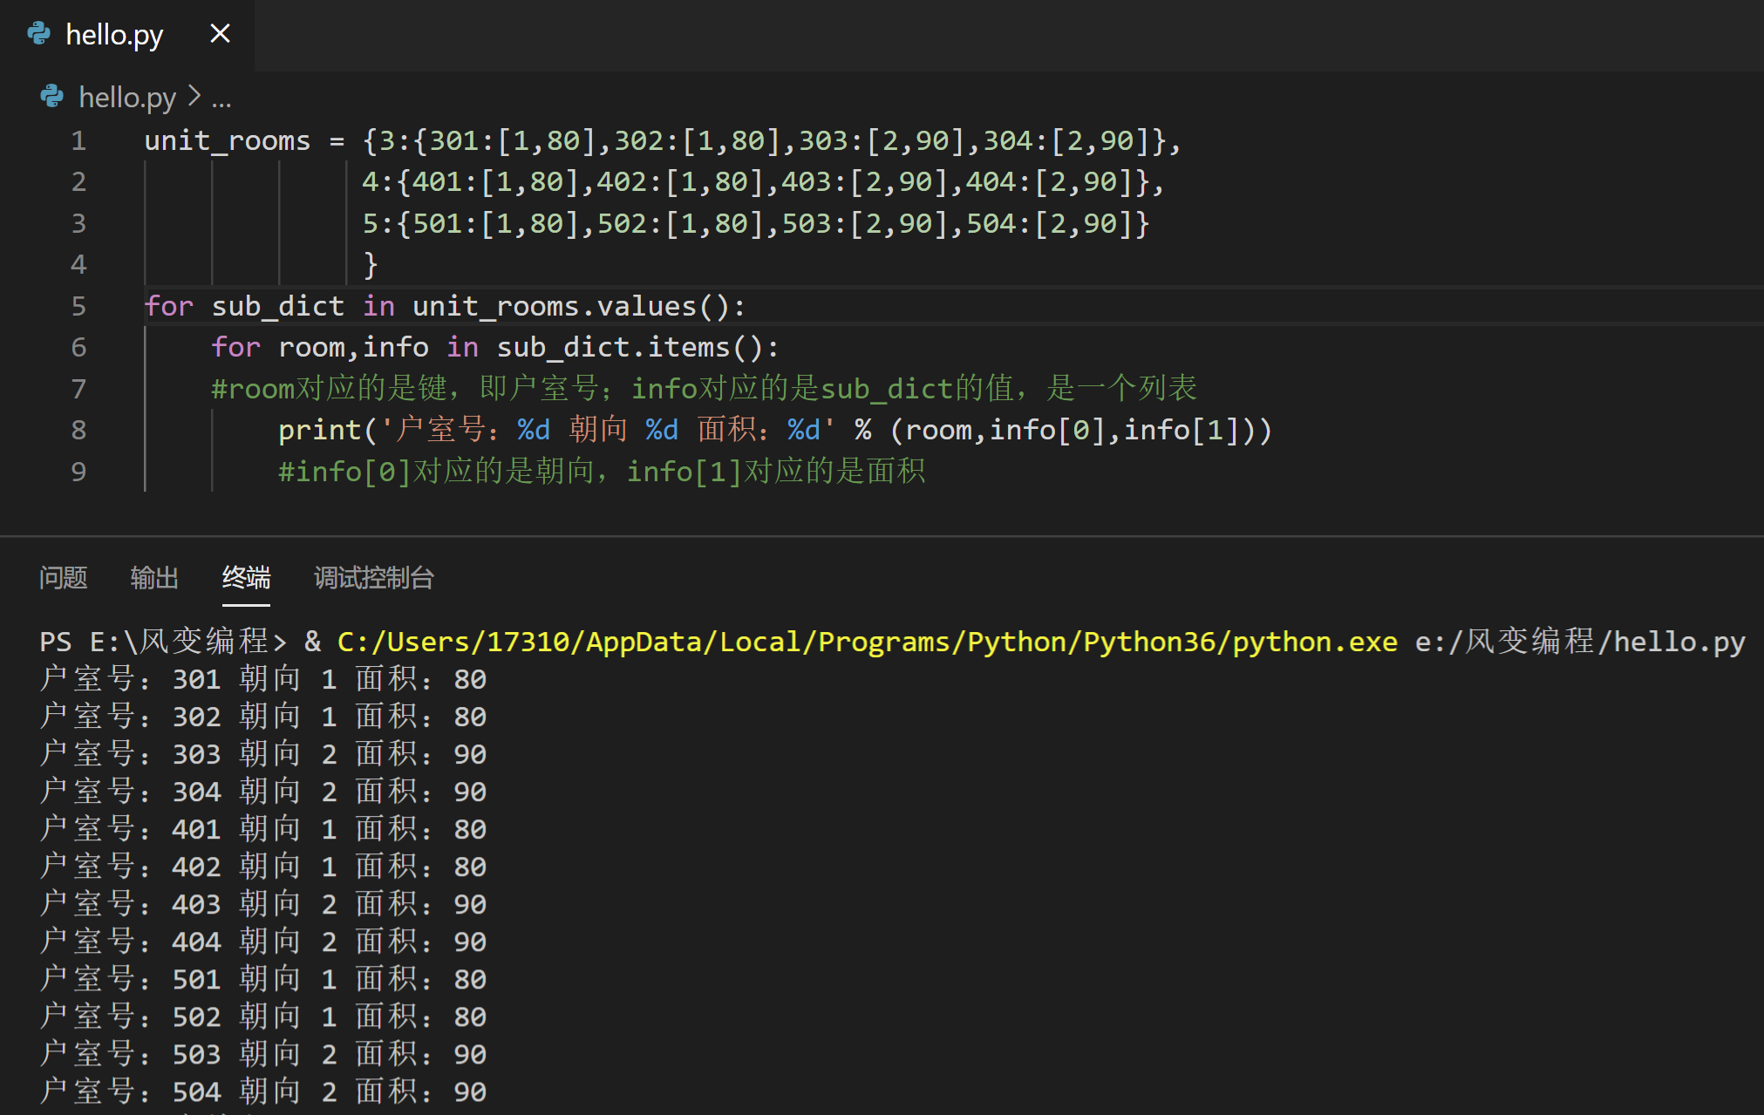The width and height of the screenshot is (1764, 1115).
Task: Click the Python icon in the breadcrumb
Action: 52,96
